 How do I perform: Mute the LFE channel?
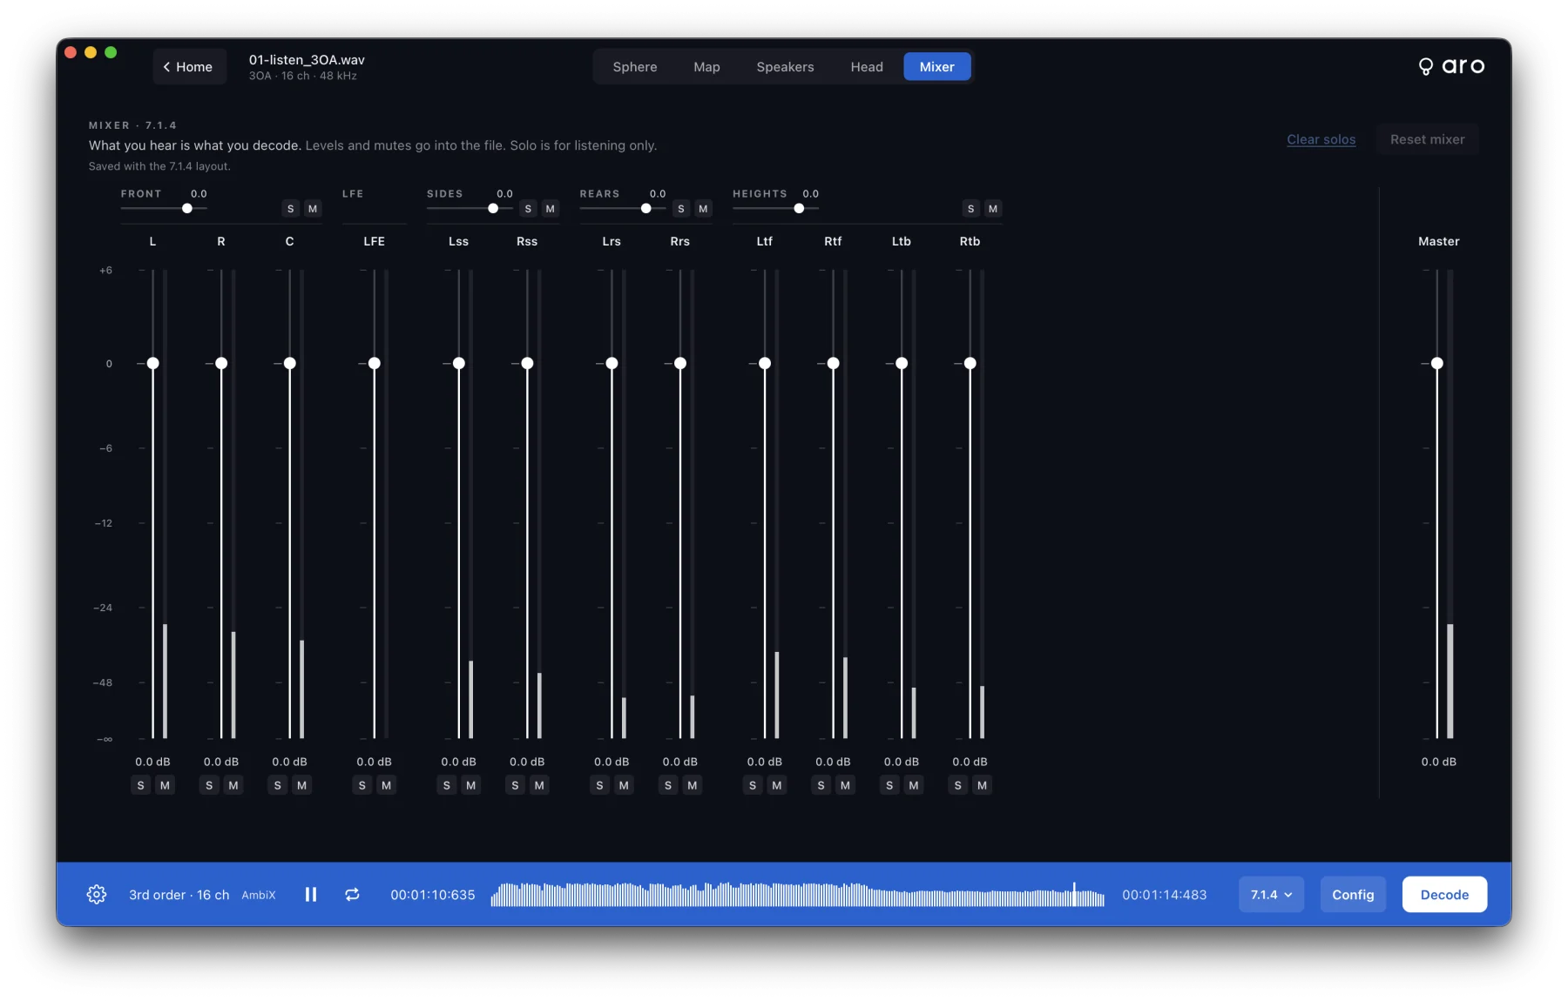click(386, 785)
